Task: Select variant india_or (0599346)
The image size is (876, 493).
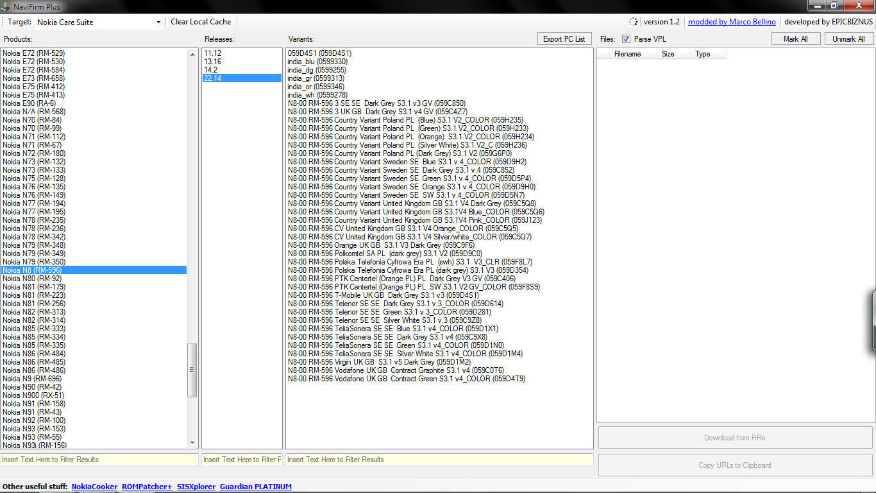Action: click(x=439, y=87)
